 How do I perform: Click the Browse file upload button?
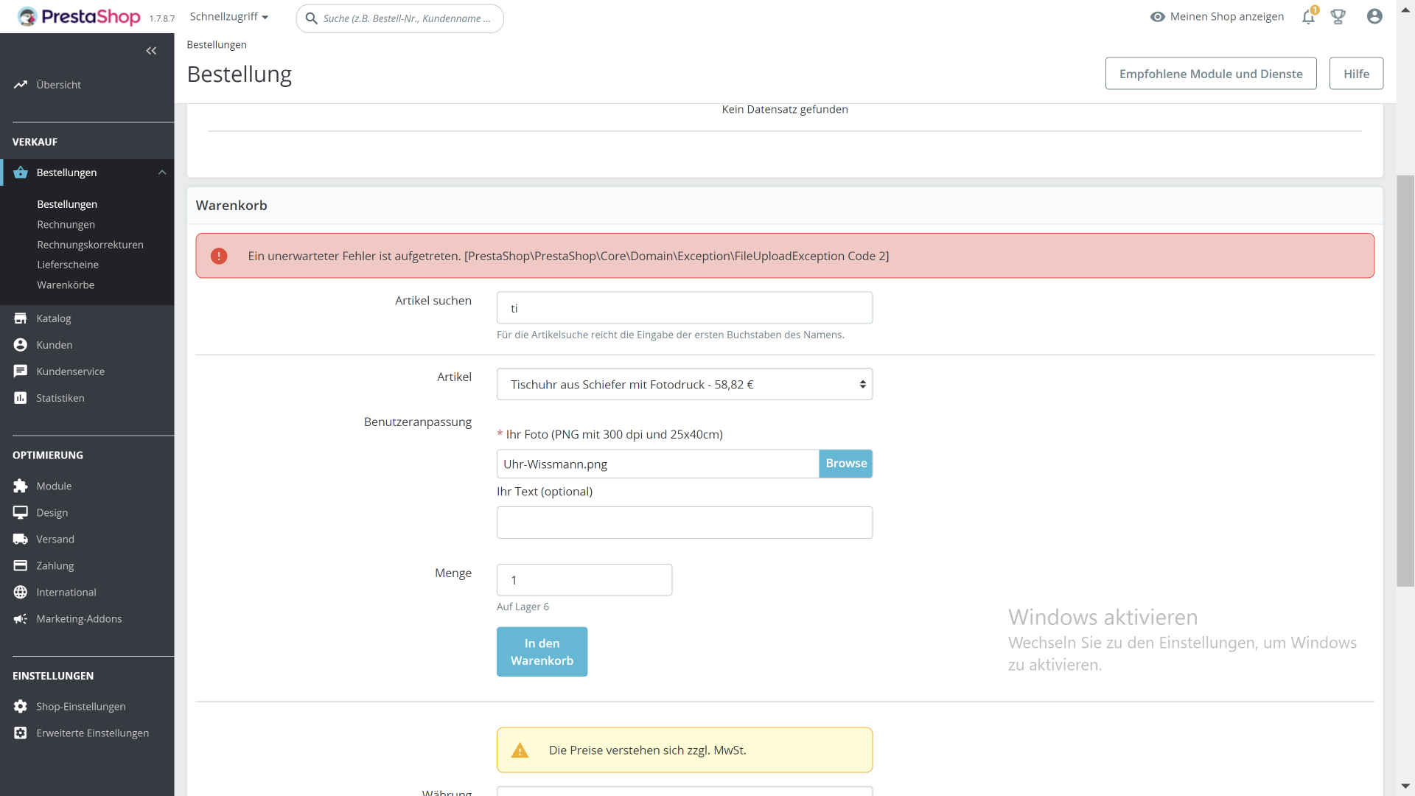point(845,464)
